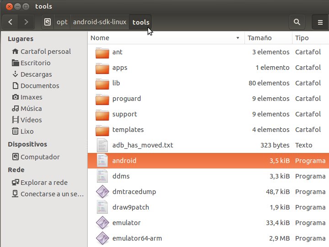This screenshot has width=329, height=247.
Task: Select the dmtracedump program name
Action: pos(134,192)
